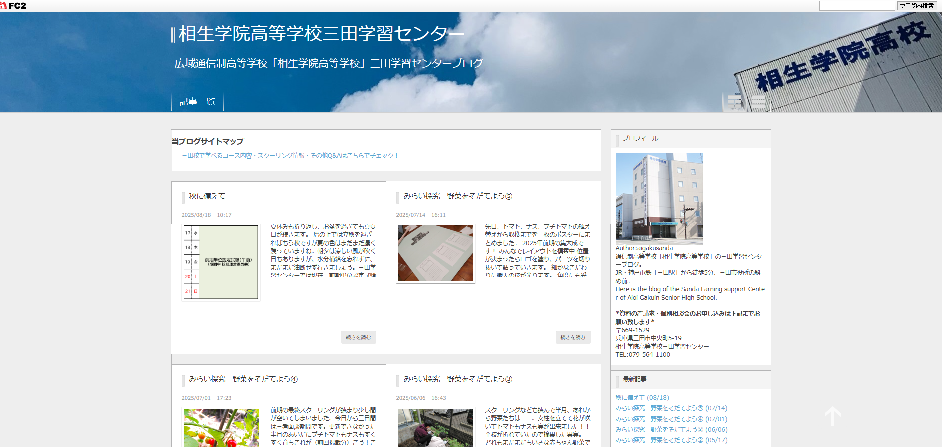Open recent article 秋に備えて (08/18)

coord(642,398)
